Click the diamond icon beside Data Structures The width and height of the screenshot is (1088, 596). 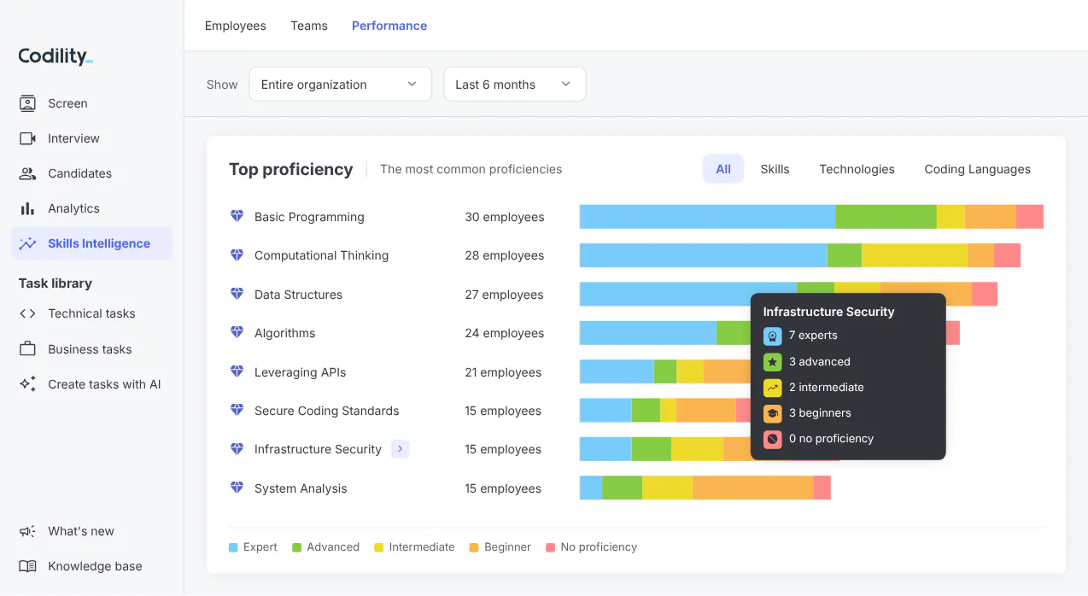click(237, 294)
